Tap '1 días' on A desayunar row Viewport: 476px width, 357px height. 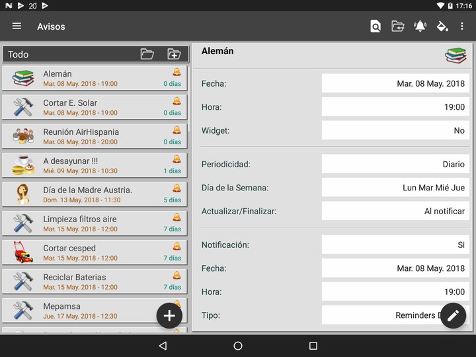(172, 171)
